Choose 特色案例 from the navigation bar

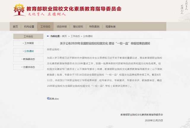pyautogui.click(x=94, y=27)
